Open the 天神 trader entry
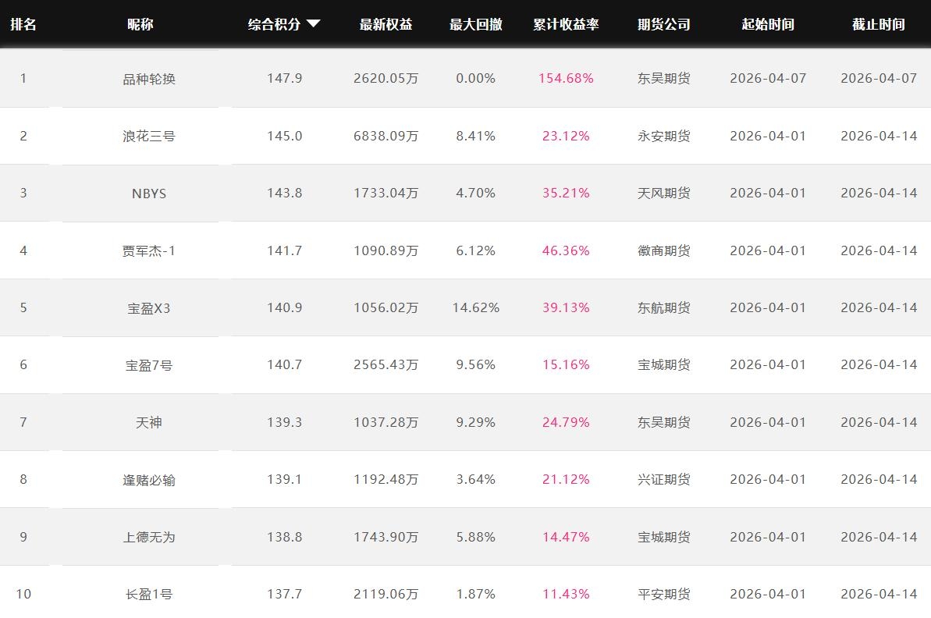Image resolution: width=931 pixels, height=618 pixels. pos(149,422)
